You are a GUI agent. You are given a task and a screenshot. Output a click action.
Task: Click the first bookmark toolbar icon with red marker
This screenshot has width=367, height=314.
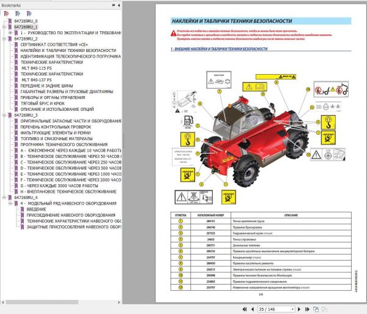coord(6,14)
